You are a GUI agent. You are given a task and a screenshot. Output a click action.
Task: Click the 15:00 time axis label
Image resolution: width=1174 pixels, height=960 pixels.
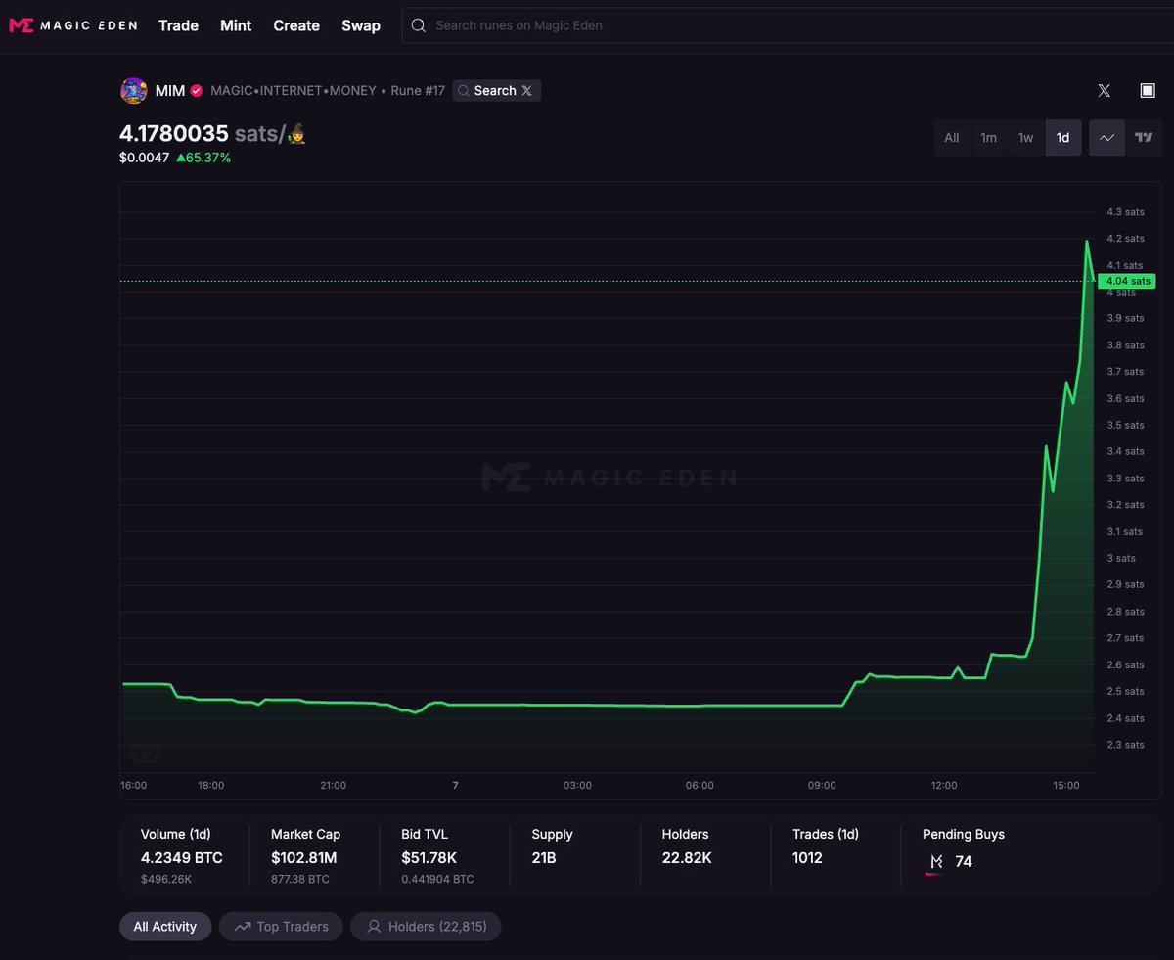click(x=1066, y=785)
